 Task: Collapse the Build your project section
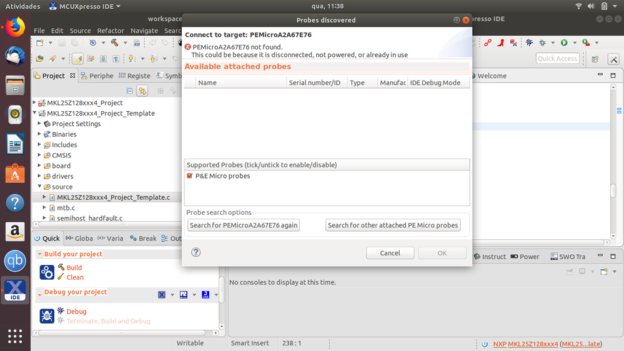pos(39,254)
